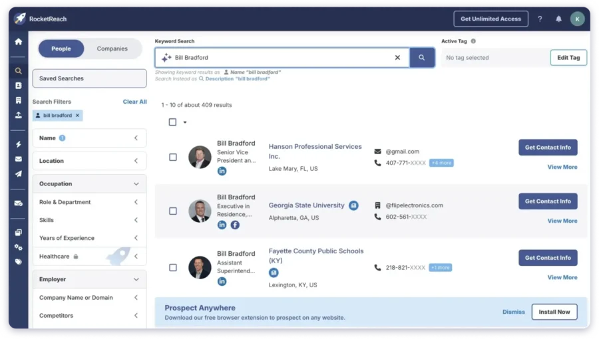
Task: Click the Home icon in the sidebar
Action: pyautogui.click(x=18, y=42)
